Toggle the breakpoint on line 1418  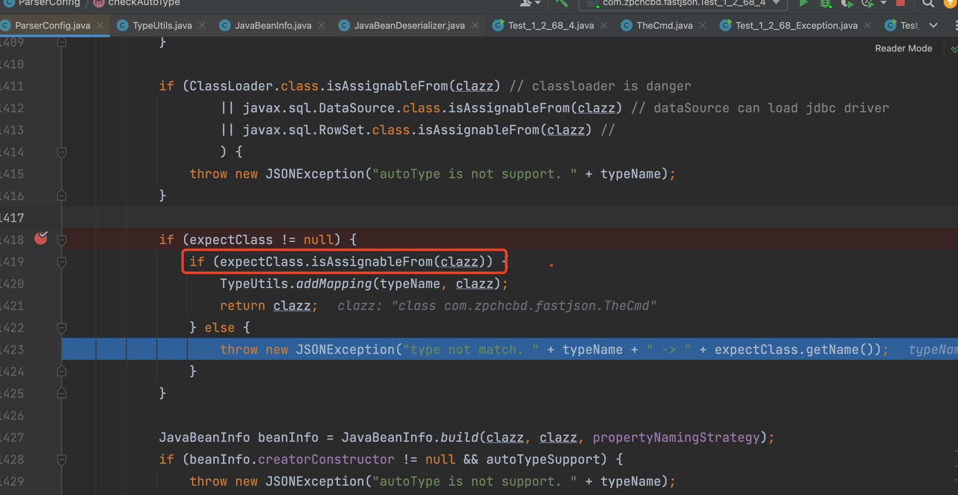coord(41,239)
